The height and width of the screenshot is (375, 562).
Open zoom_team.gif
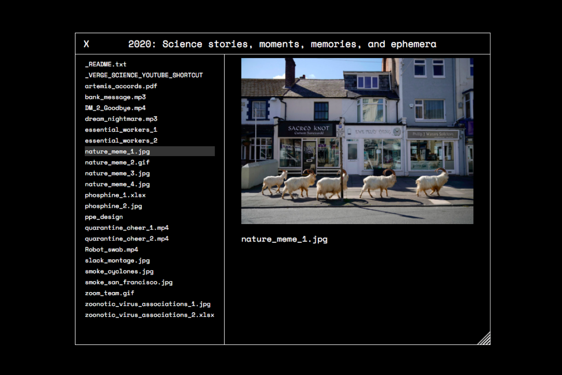click(110, 293)
